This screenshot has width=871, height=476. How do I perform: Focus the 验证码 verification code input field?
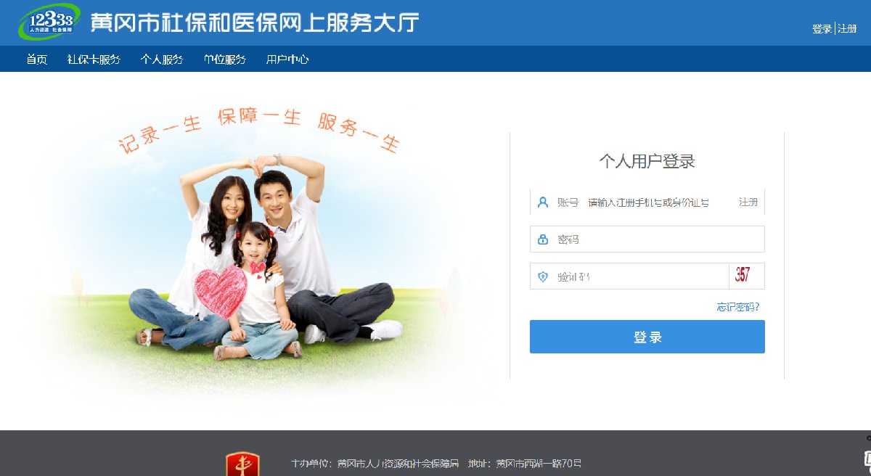(629, 276)
